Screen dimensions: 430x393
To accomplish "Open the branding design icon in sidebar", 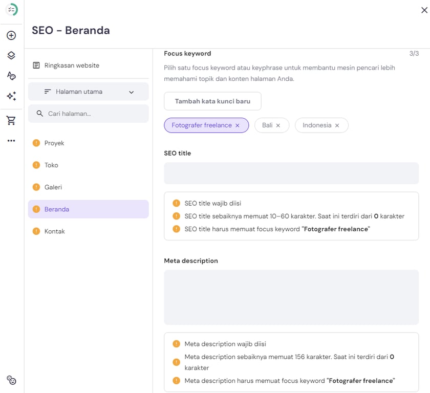I will point(11,75).
